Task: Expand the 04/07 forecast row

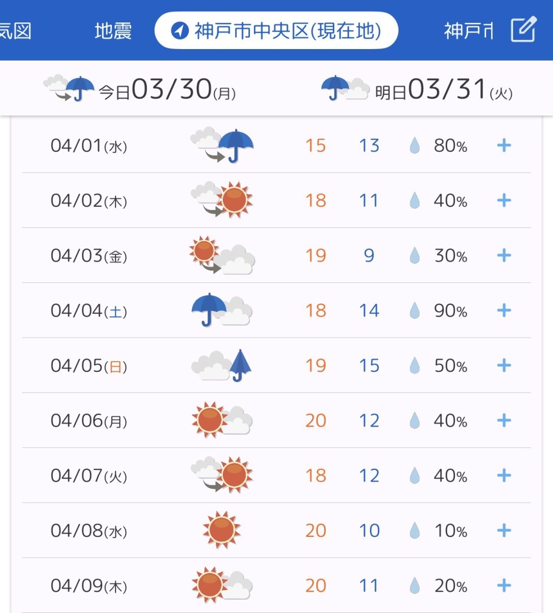Action: tap(504, 476)
